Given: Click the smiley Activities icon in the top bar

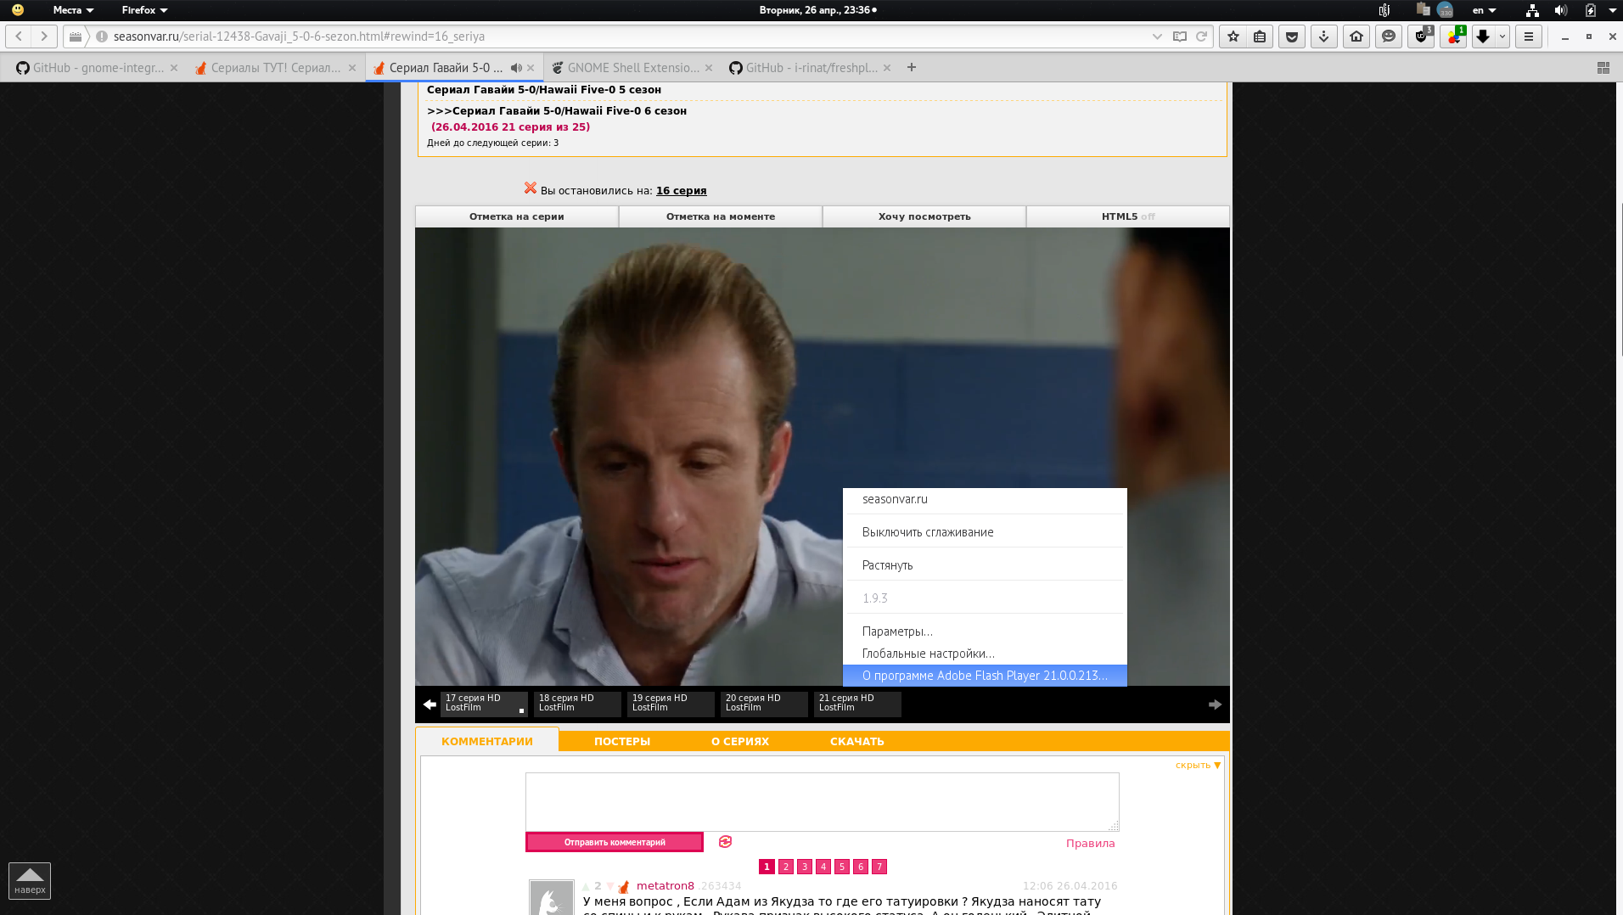Looking at the screenshot, I should coord(18,10).
